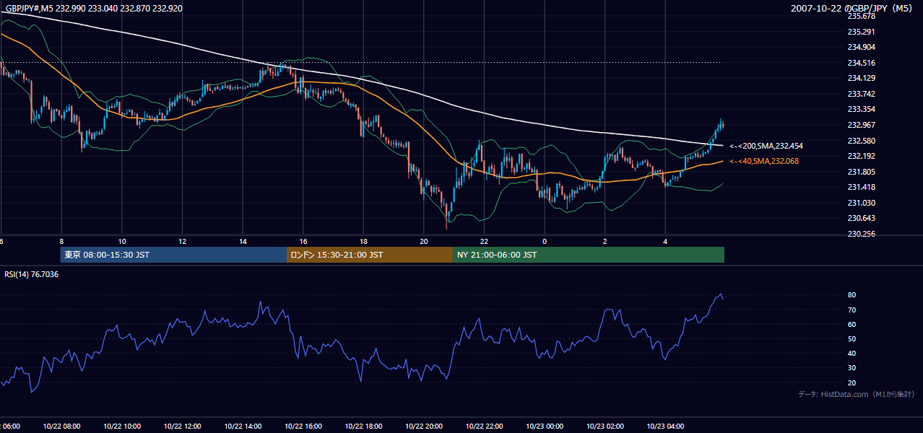Screen dimensions: 923x433
Task: Click the time axis label 10/22 18:00
Action: pos(364,427)
